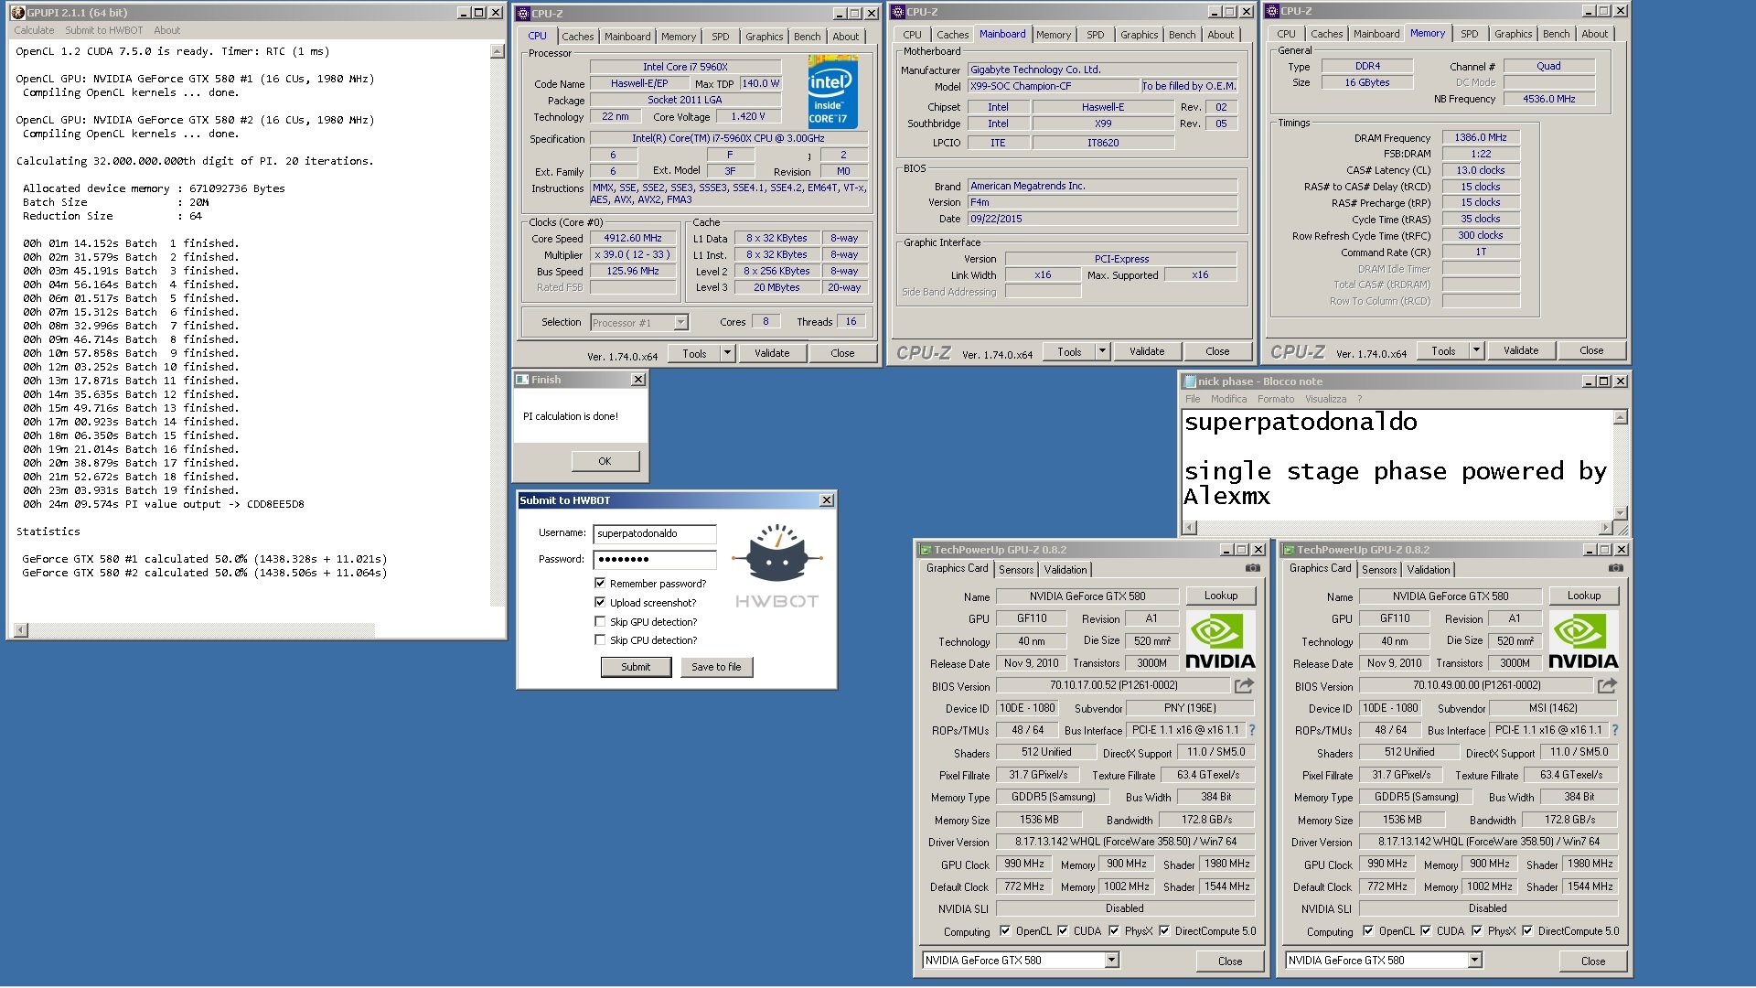Click NVIDIA logo in left GPU-Z window
This screenshot has width=1756, height=988.
coord(1220,639)
